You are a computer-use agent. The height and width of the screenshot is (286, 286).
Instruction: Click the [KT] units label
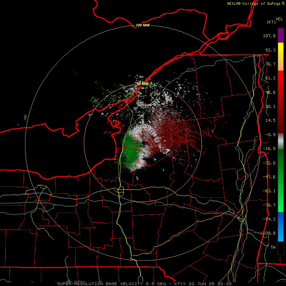click(x=271, y=22)
